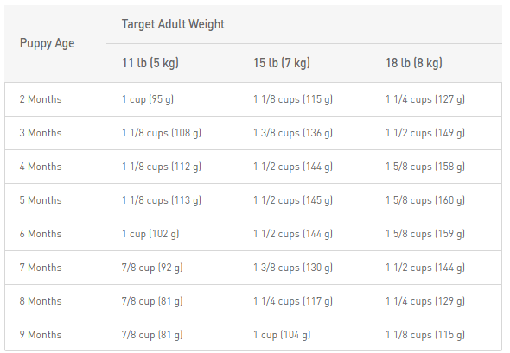The image size is (510, 353).
Task: Click the 1 1/8 cups (115 g) bottom-right cell
Action: 425,335
